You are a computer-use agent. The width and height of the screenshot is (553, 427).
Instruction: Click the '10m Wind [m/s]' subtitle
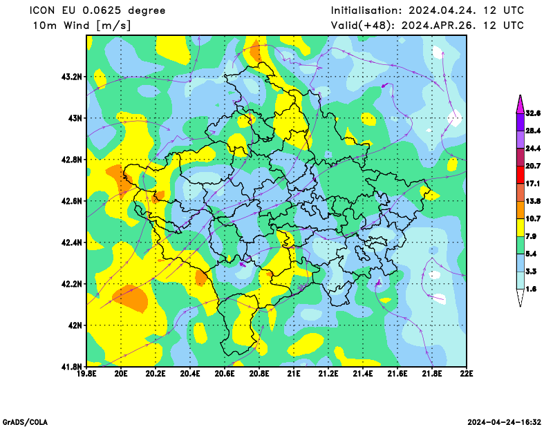(82, 26)
